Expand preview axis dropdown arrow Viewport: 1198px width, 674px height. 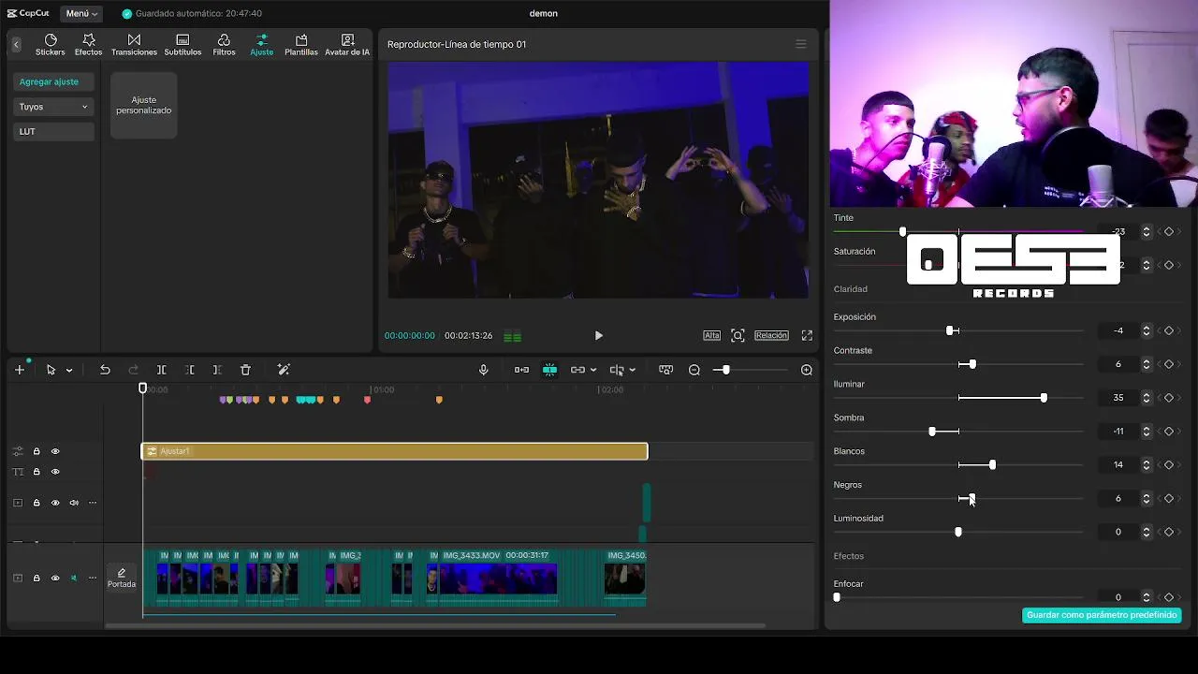point(632,371)
